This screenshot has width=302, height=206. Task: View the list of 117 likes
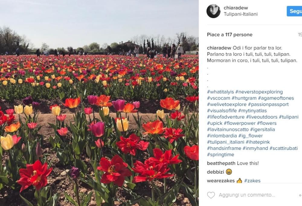click(x=229, y=34)
